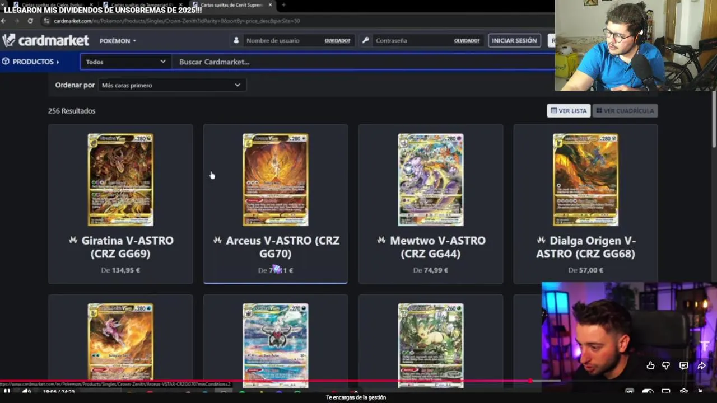This screenshot has width=717, height=403.
Task: Open the 270 HP card in second row
Action: tap(276, 344)
